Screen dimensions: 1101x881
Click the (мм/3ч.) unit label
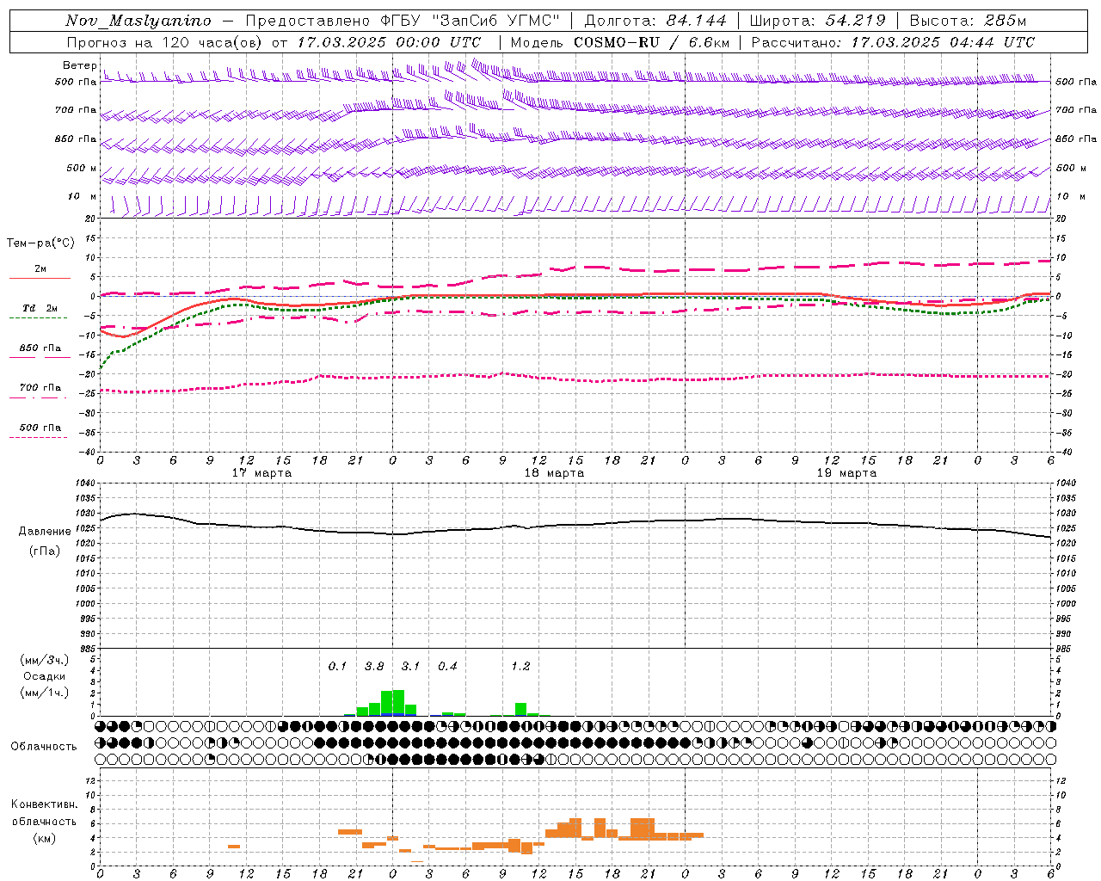45,661
